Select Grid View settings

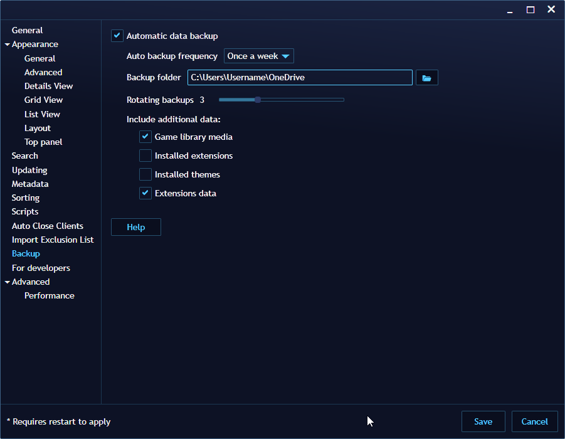coord(44,100)
